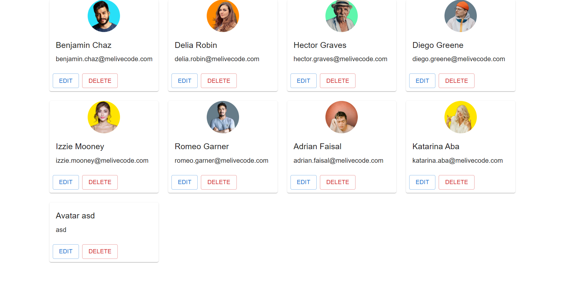Image resolution: width=580 pixels, height=298 pixels.
Task: Click Katarina Aba's avatar photo
Action: 461,117
